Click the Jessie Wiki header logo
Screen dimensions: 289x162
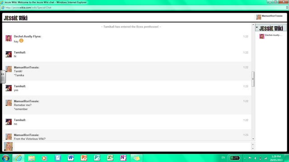click(x=16, y=18)
